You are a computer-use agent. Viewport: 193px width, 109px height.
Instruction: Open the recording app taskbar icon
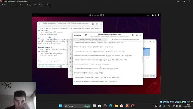(133, 106)
